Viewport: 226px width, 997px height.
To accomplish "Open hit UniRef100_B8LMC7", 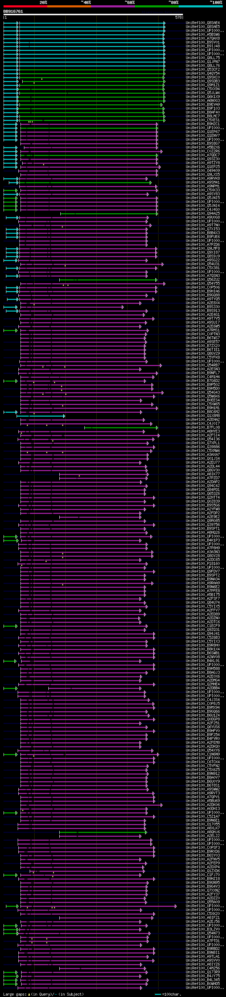I will [203, 116].
